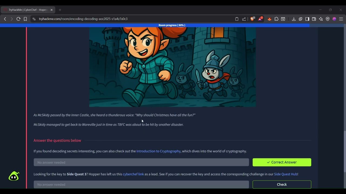
Task: Toggle the browser sidebar panel
Action: [307, 19]
